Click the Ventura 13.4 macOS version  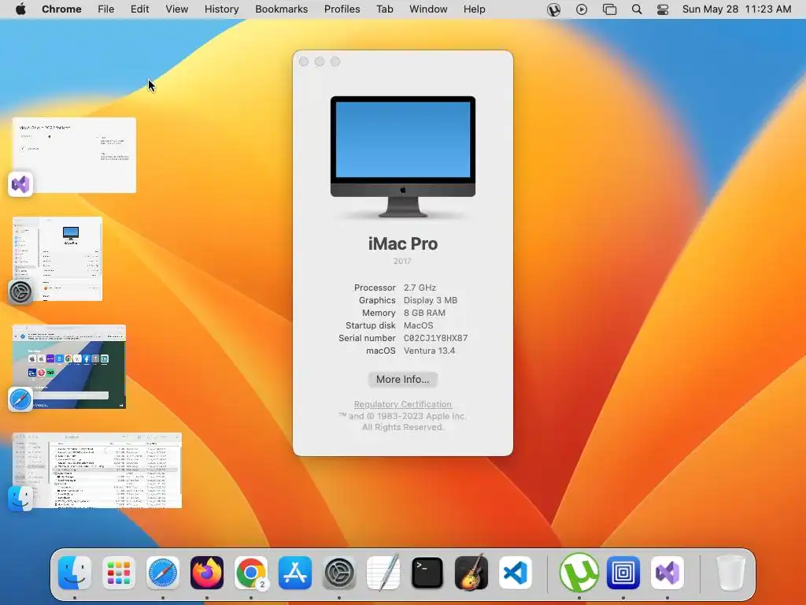429,351
